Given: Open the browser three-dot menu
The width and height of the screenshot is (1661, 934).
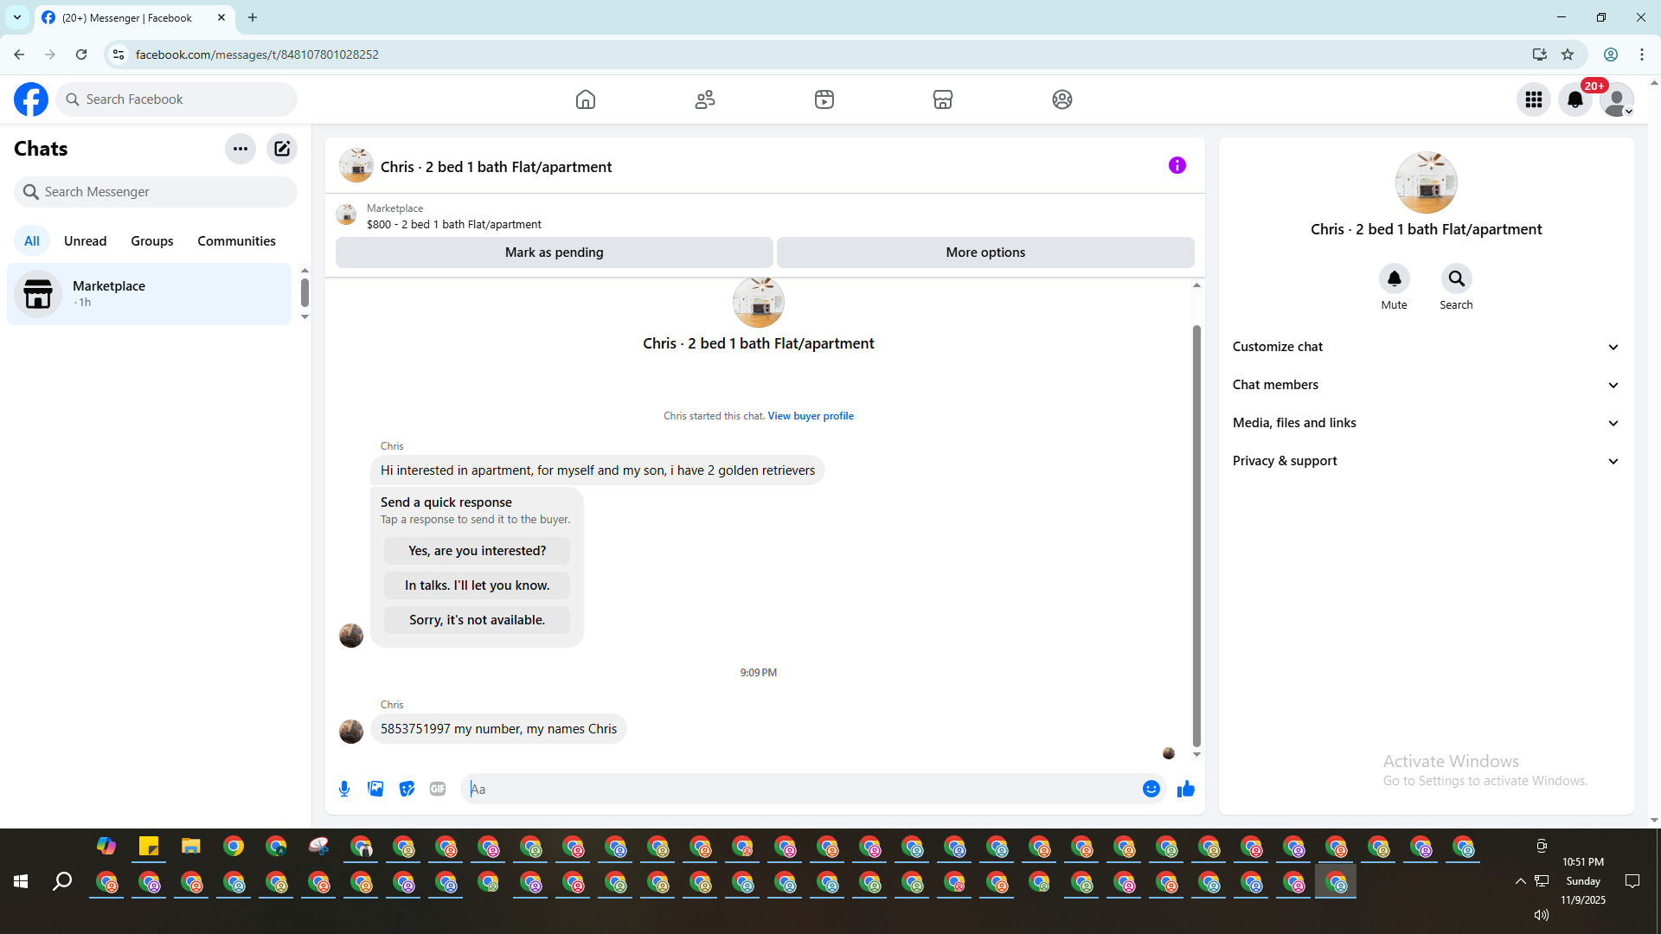Looking at the screenshot, I should [1642, 54].
